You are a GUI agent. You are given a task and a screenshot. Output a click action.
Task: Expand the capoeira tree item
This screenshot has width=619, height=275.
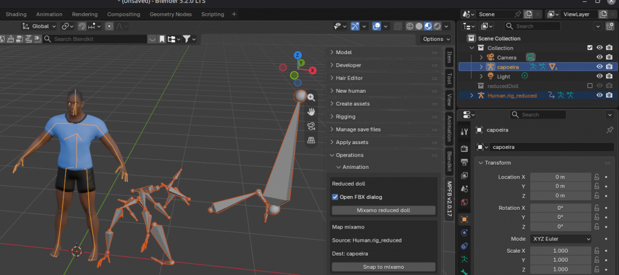[x=481, y=67]
